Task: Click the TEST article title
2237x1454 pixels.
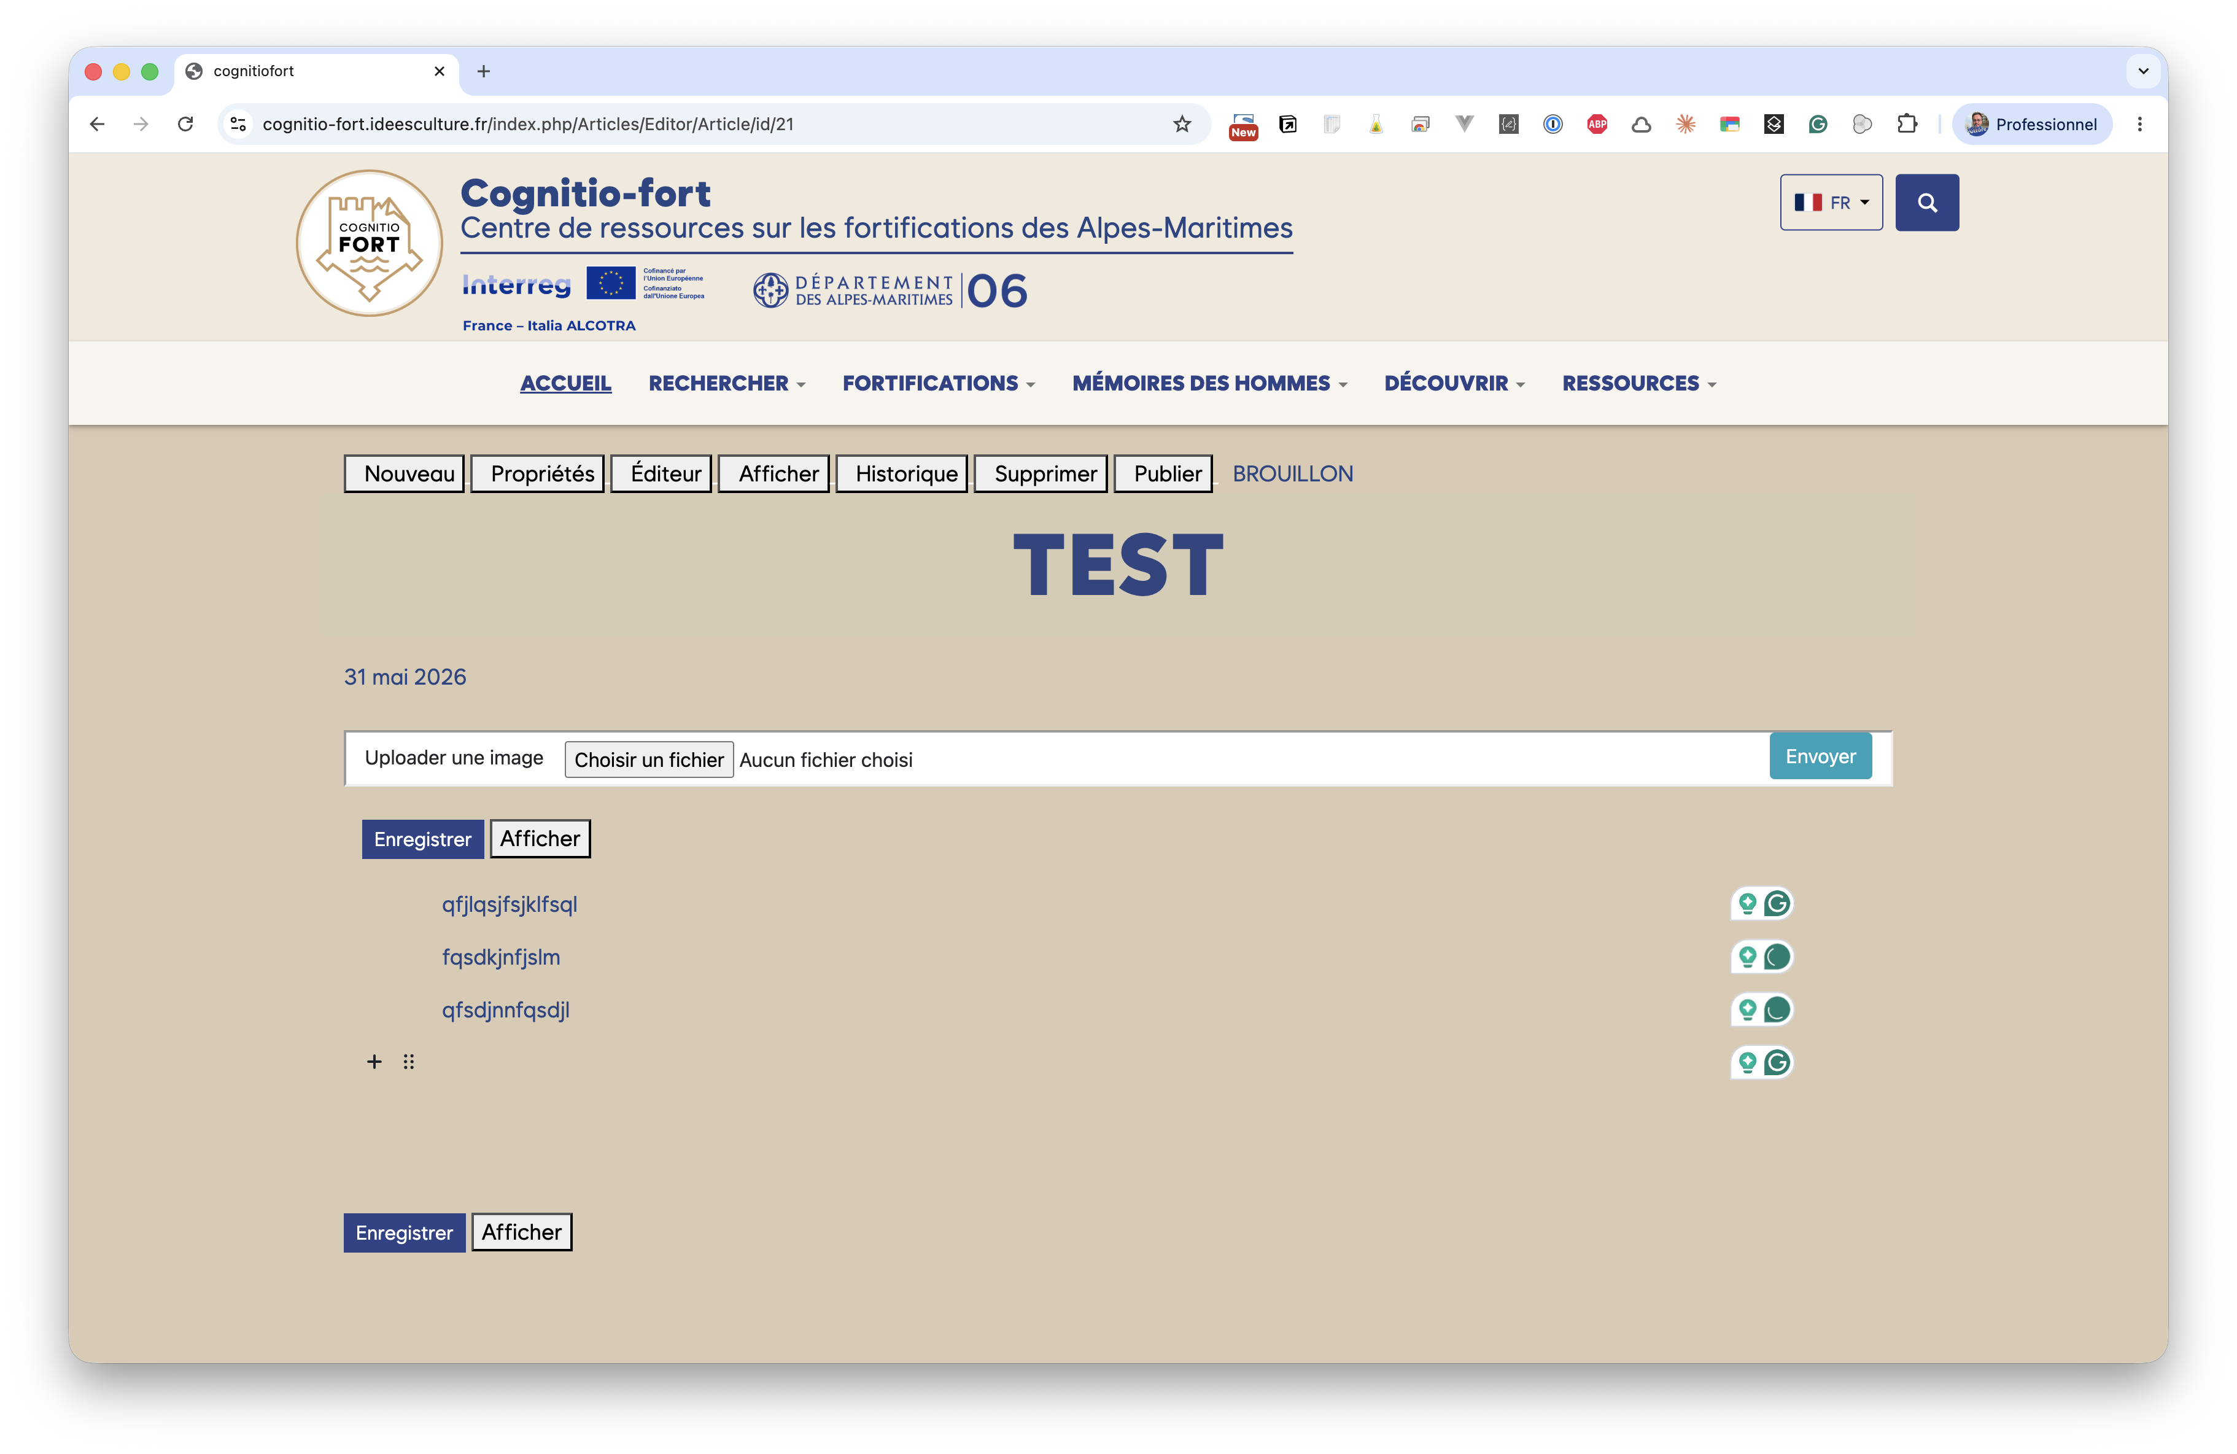Action: (x=1118, y=565)
